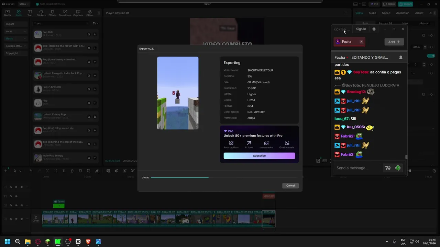Screen dimensions: 440x247
Task: Select the Remove BG sub-tab
Action: (385, 23)
